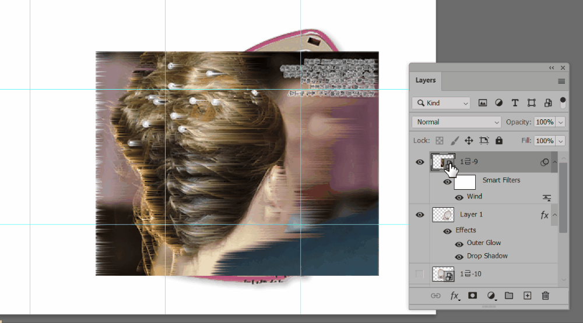The image size is (583, 323).
Task: Select the Layer 1 name text
Action: [471, 215]
